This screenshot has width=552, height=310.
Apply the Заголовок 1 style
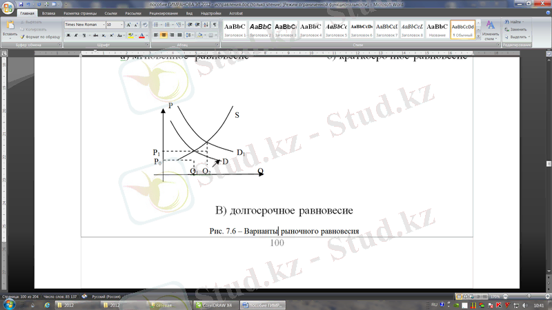point(235,30)
